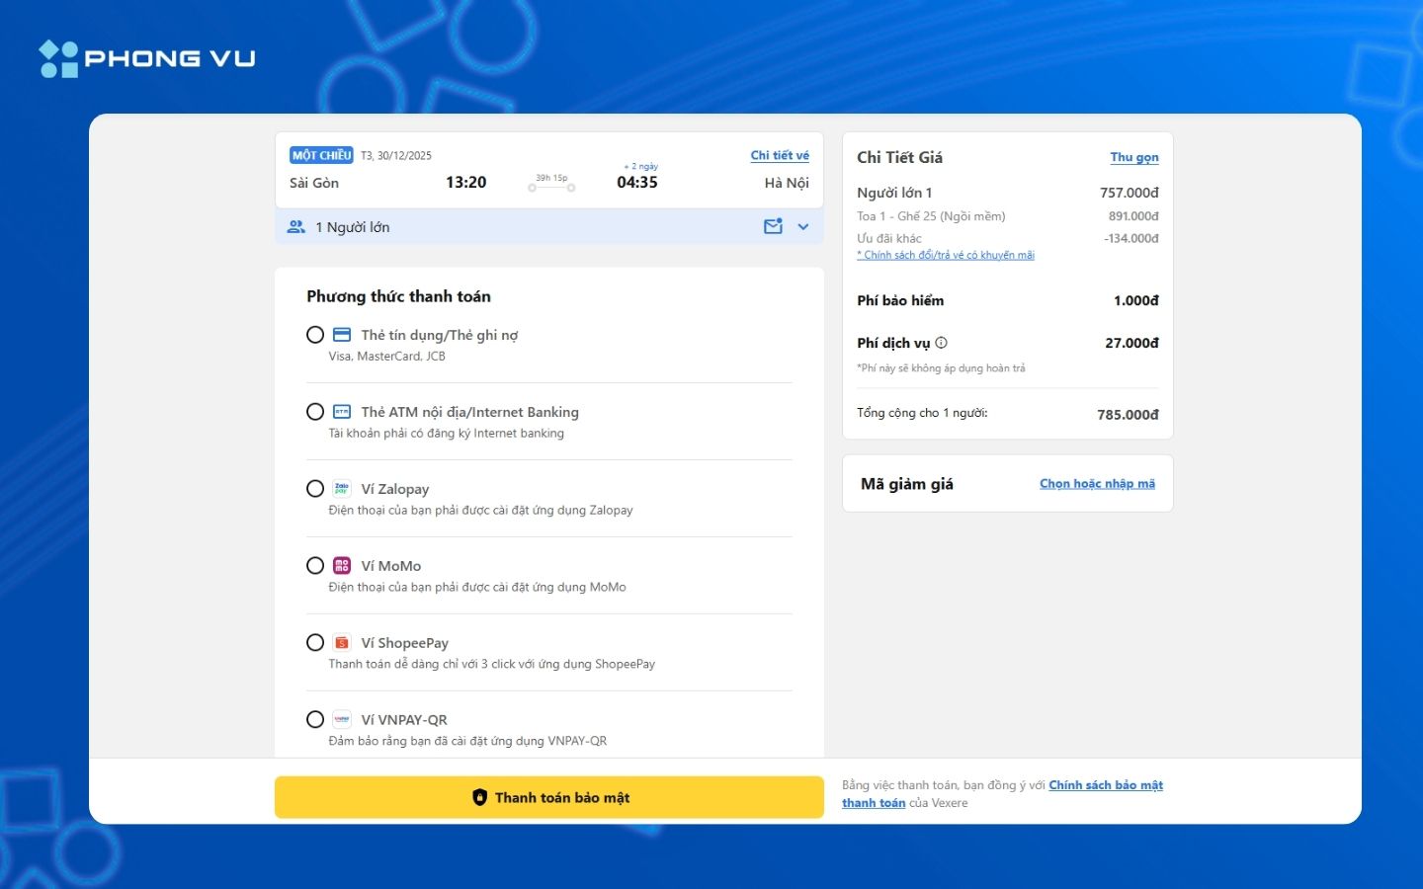
Task: Open the Chi tiết vé link
Action: pos(780,155)
